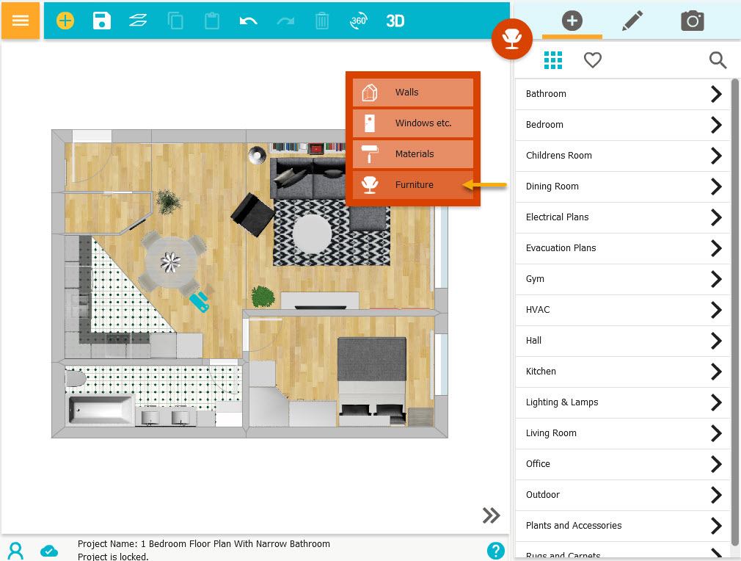Open the main hamburger menu
The width and height of the screenshot is (741, 561).
coord(20,21)
